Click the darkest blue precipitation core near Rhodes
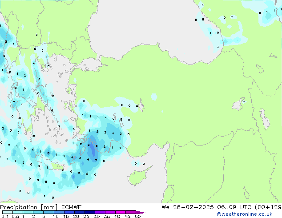Image resolution: width=282 pixels, height=218 pixels. tap(93, 149)
